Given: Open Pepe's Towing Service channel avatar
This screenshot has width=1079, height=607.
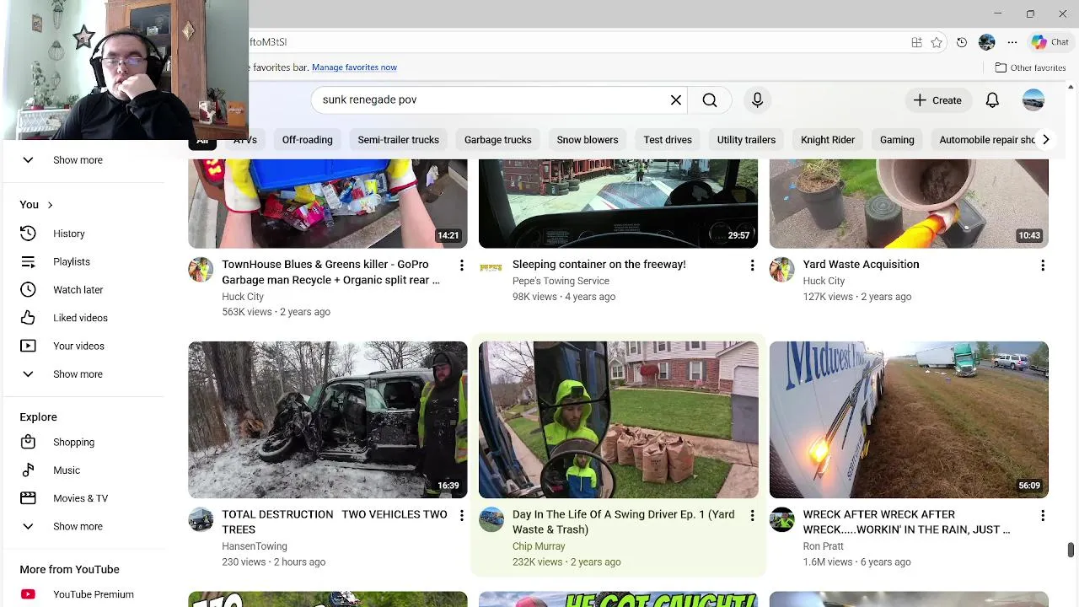Looking at the screenshot, I should [491, 269].
